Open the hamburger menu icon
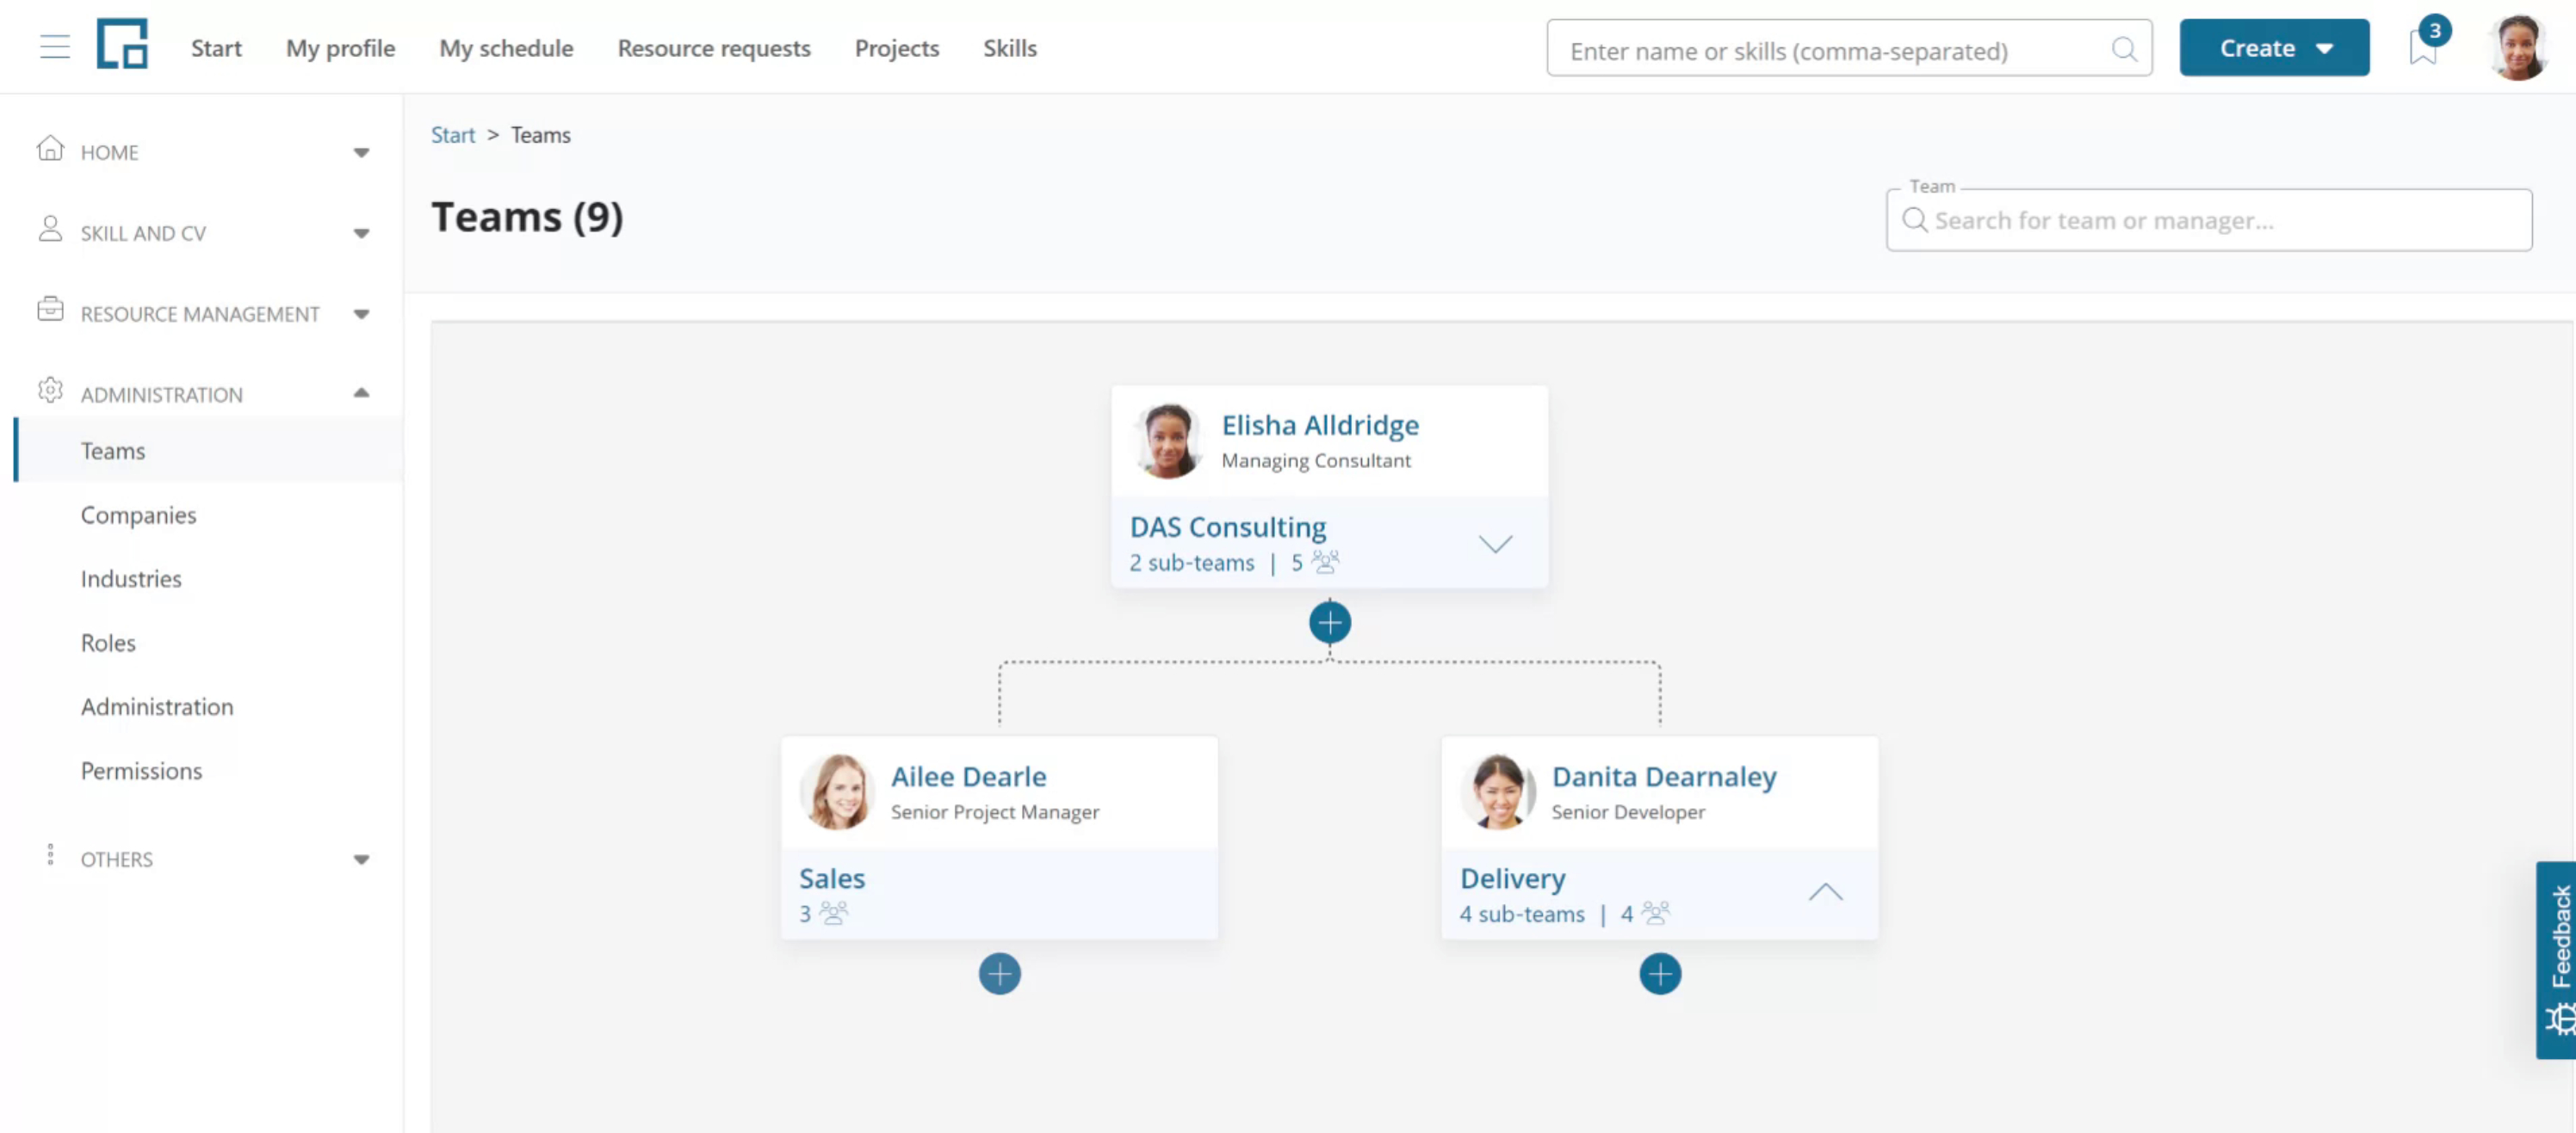This screenshot has width=2576, height=1133. click(55, 47)
